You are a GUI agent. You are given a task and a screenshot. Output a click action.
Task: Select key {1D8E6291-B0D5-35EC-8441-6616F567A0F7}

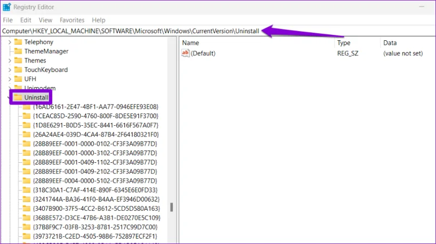tap(95, 125)
